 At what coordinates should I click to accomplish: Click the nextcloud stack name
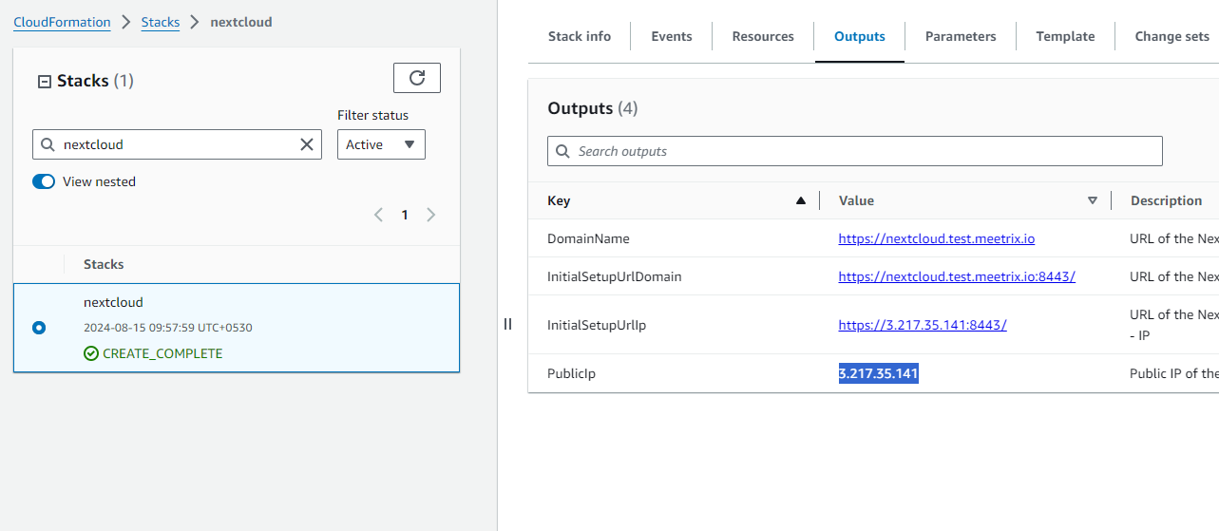coord(113,302)
